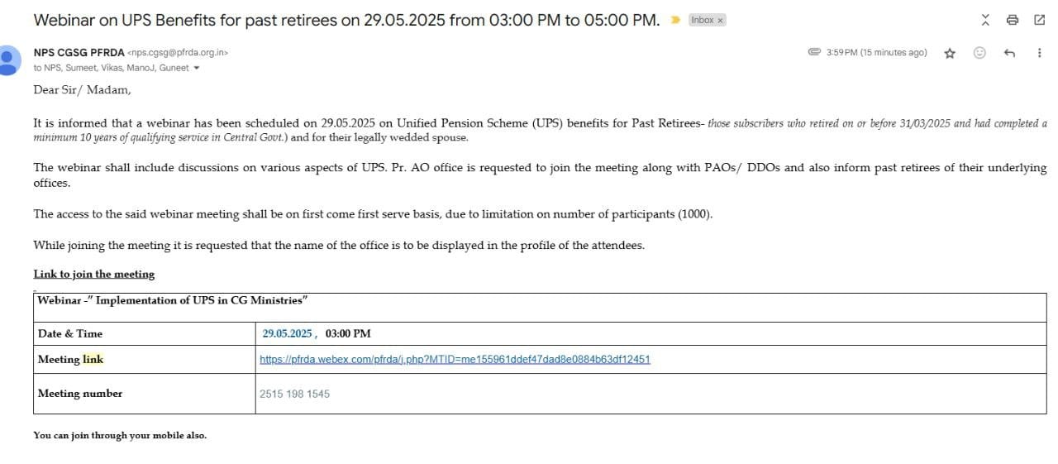Click the email subject line heading
Image resolution: width=1058 pixels, height=464 pixels.
click(x=346, y=20)
